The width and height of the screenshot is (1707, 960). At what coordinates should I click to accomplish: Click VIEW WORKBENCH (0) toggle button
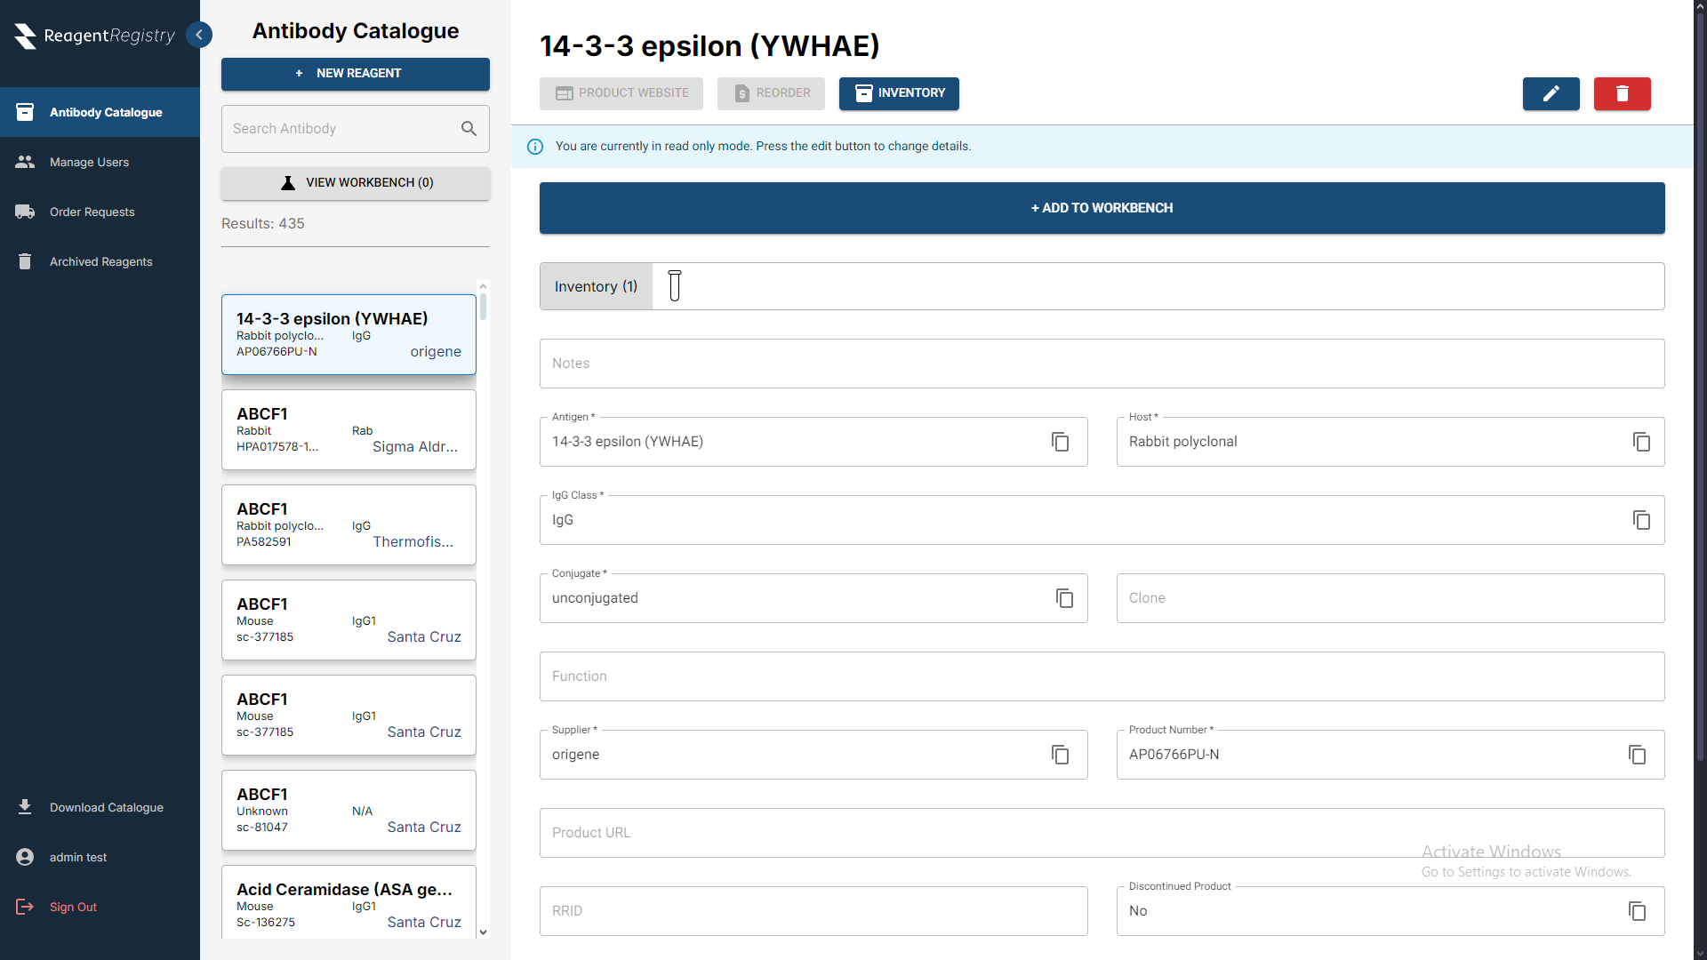tap(354, 181)
